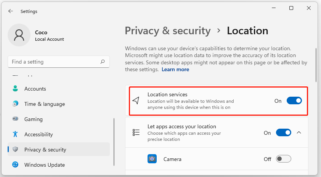
Task: Enable location access for Camera
Action: [x=284, y=159]
